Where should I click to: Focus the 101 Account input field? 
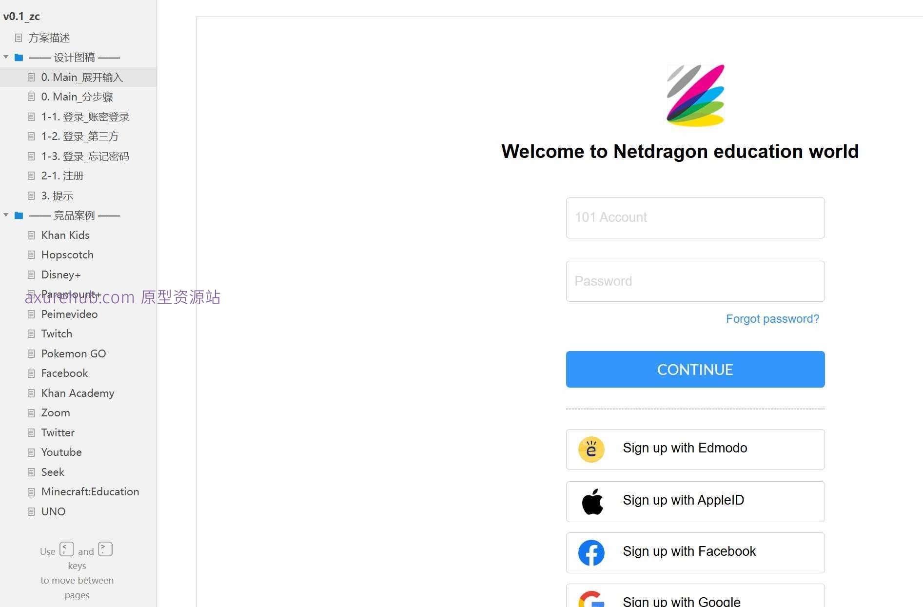[695, 217]
